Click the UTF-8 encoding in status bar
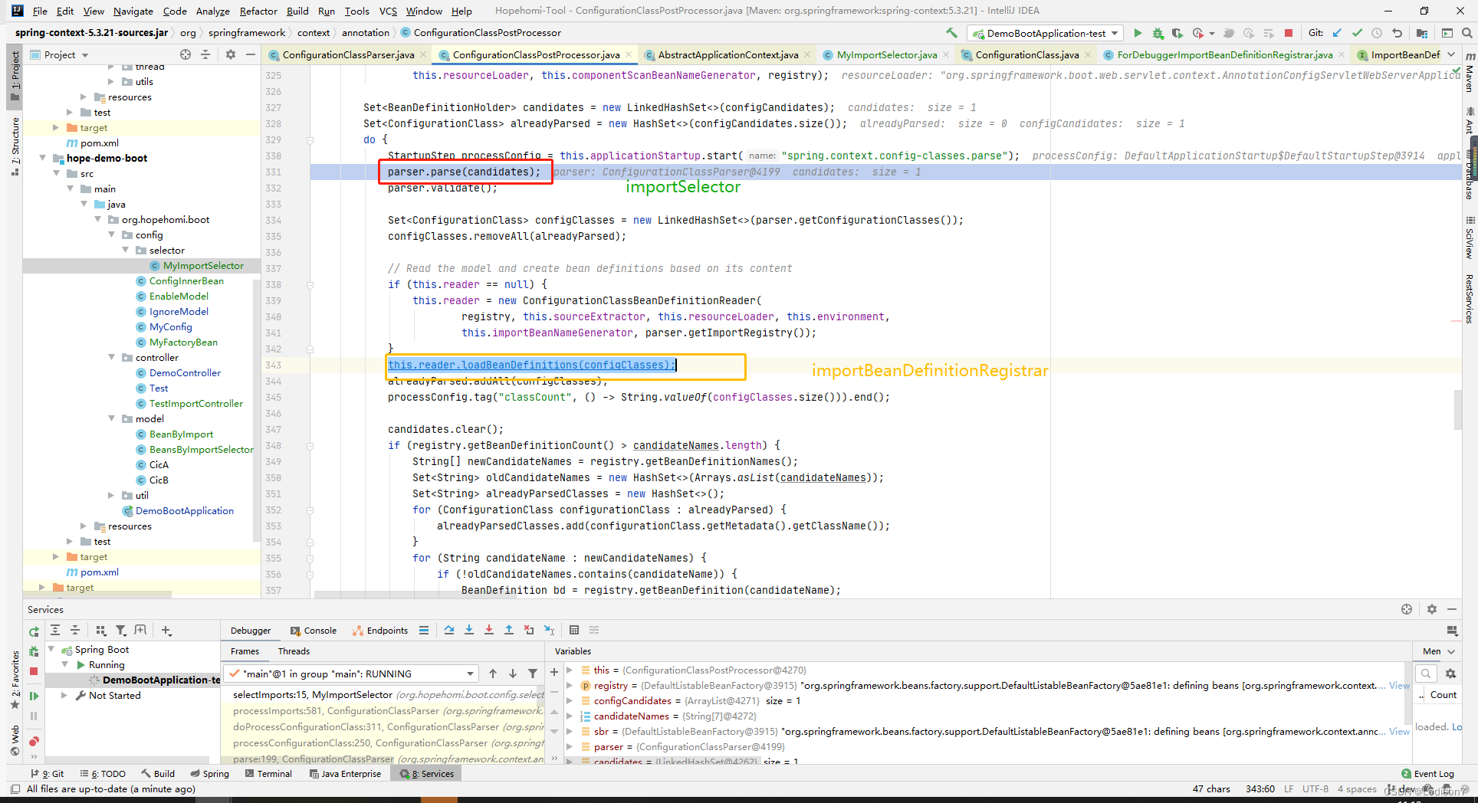1478x803 pixels. pos(1315,788)
